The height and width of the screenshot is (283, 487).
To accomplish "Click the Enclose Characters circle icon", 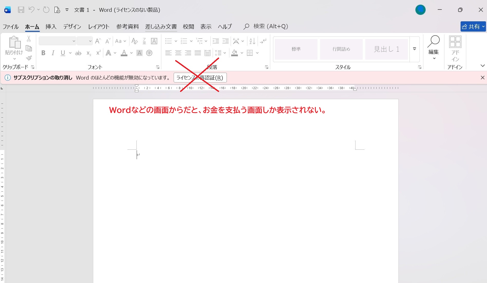I will tap(149, 53).
